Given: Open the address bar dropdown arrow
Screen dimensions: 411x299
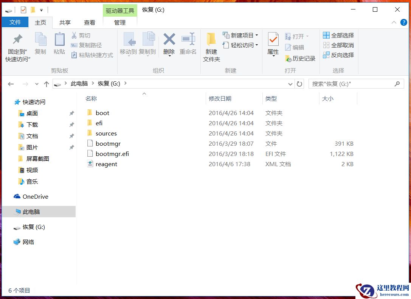Looking at the screenshot, I should tap(290, 84).
